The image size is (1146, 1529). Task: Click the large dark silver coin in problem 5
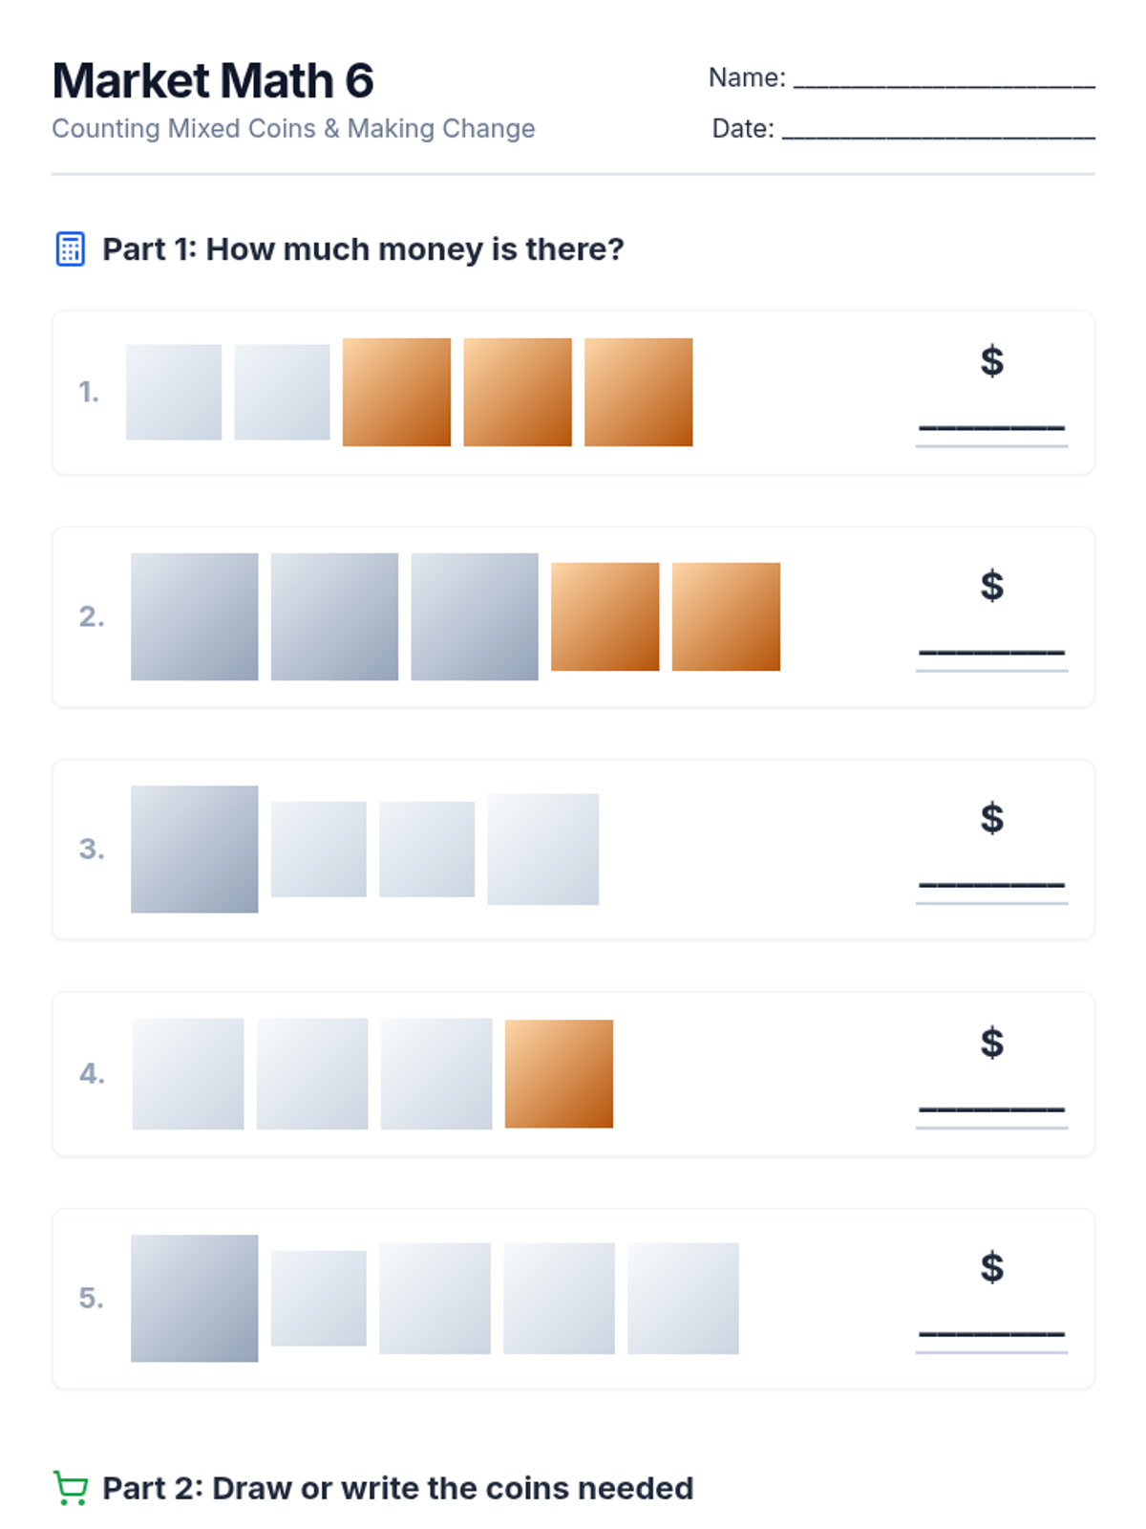point(194,1298)
